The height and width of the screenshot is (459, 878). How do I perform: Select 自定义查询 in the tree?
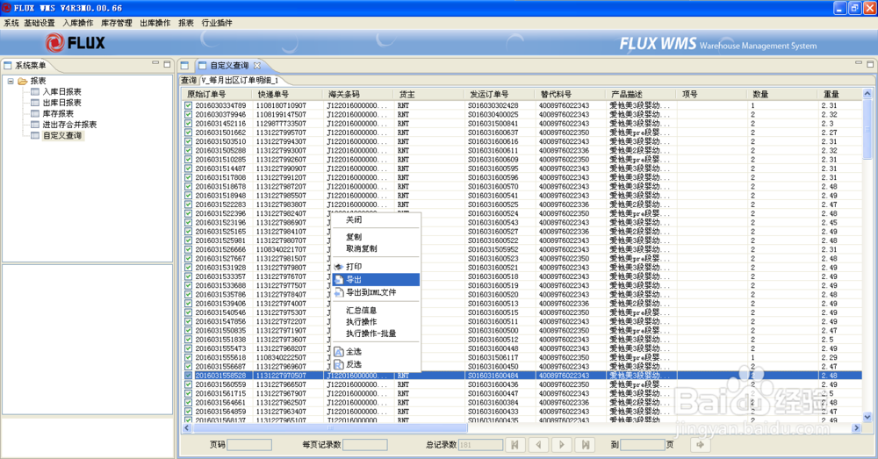click(62, 135)
